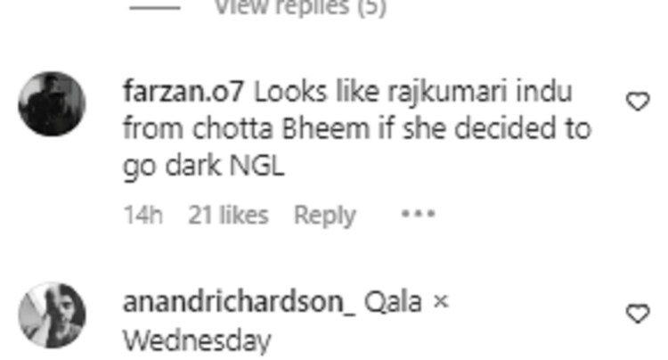Image resolution: width=668 pixels, height=360 pixels.
Task: Open the three-dot options on farzan.o7's comment
Action: click(418, 214)
